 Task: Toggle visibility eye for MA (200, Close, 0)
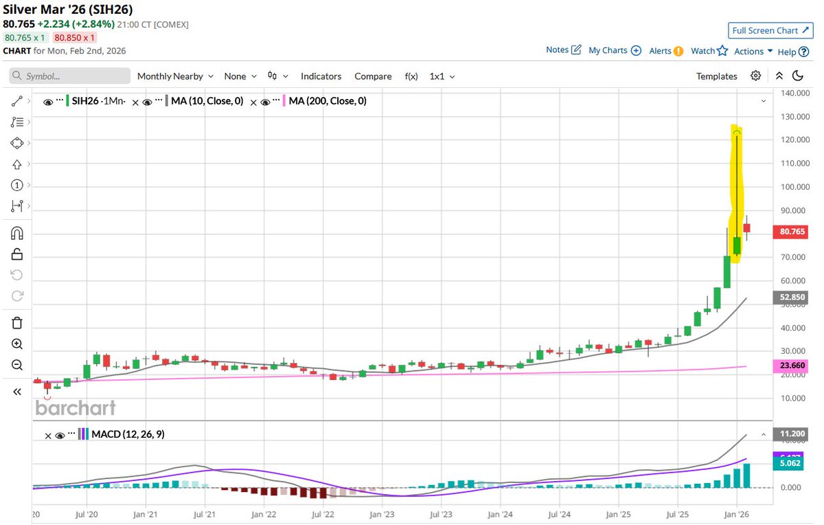[x=265, y=102]
